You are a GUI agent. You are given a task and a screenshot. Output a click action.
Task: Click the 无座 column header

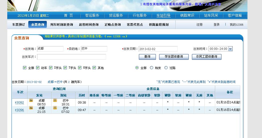(199, 95)
